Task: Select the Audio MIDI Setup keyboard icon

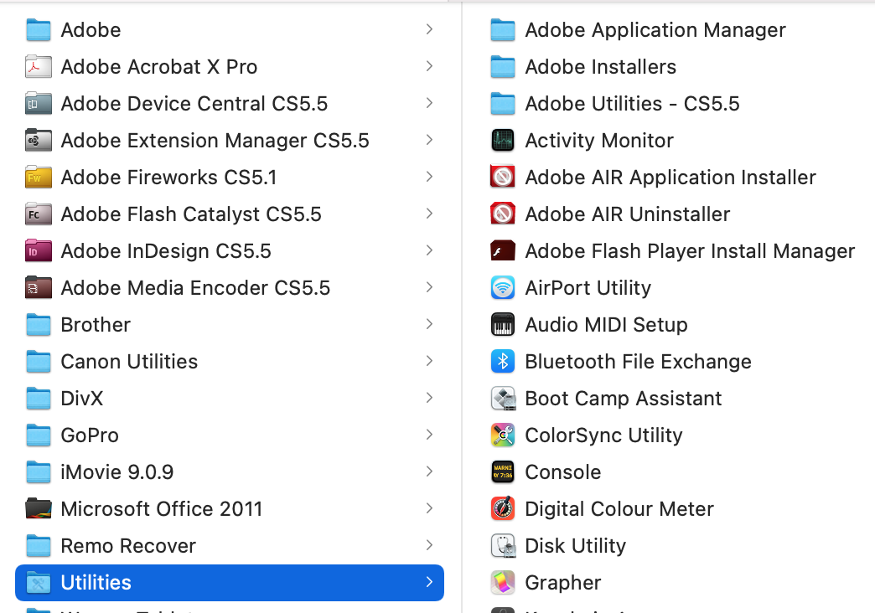Action: point(502,325)
